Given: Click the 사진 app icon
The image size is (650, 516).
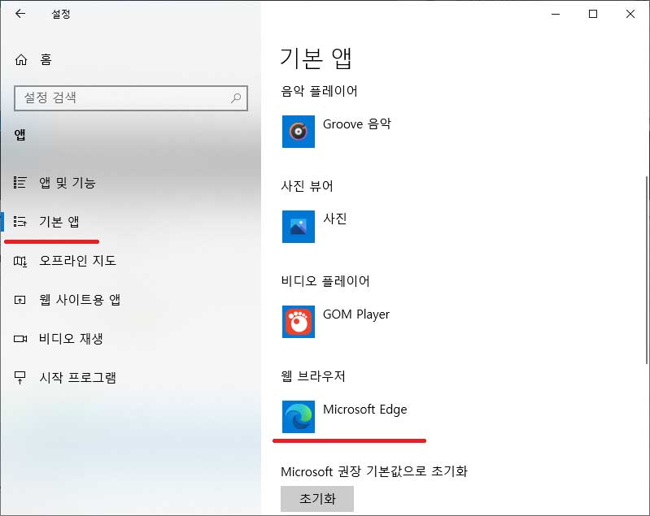Looking at the screenshot, I should 299,227.
